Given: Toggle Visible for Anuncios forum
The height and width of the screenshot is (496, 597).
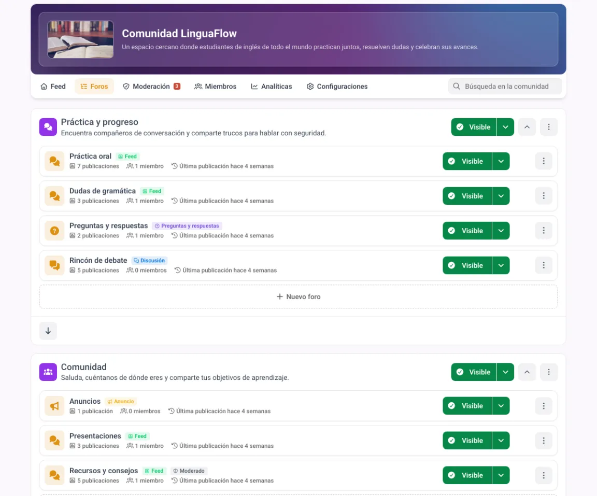Looking at the screenshot, I should 467,406.
